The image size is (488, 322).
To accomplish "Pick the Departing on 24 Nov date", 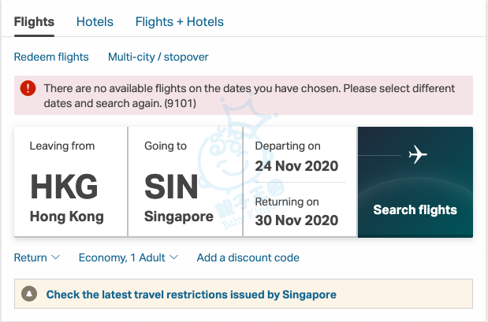I will 299,156.
